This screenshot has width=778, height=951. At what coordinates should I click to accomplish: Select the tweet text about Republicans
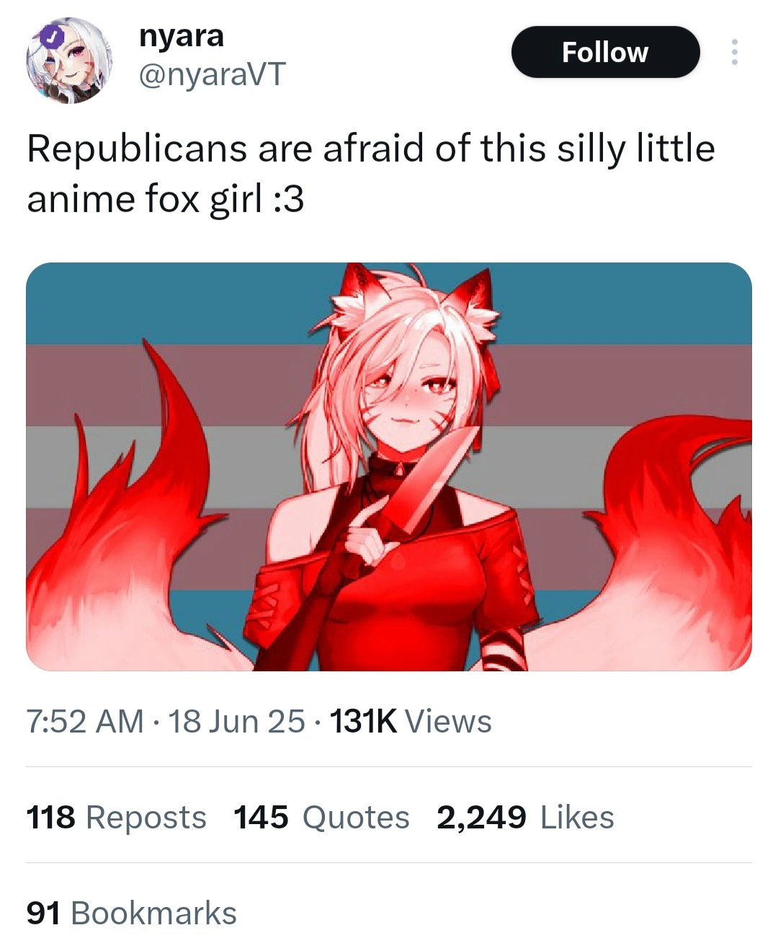point(371,174)
